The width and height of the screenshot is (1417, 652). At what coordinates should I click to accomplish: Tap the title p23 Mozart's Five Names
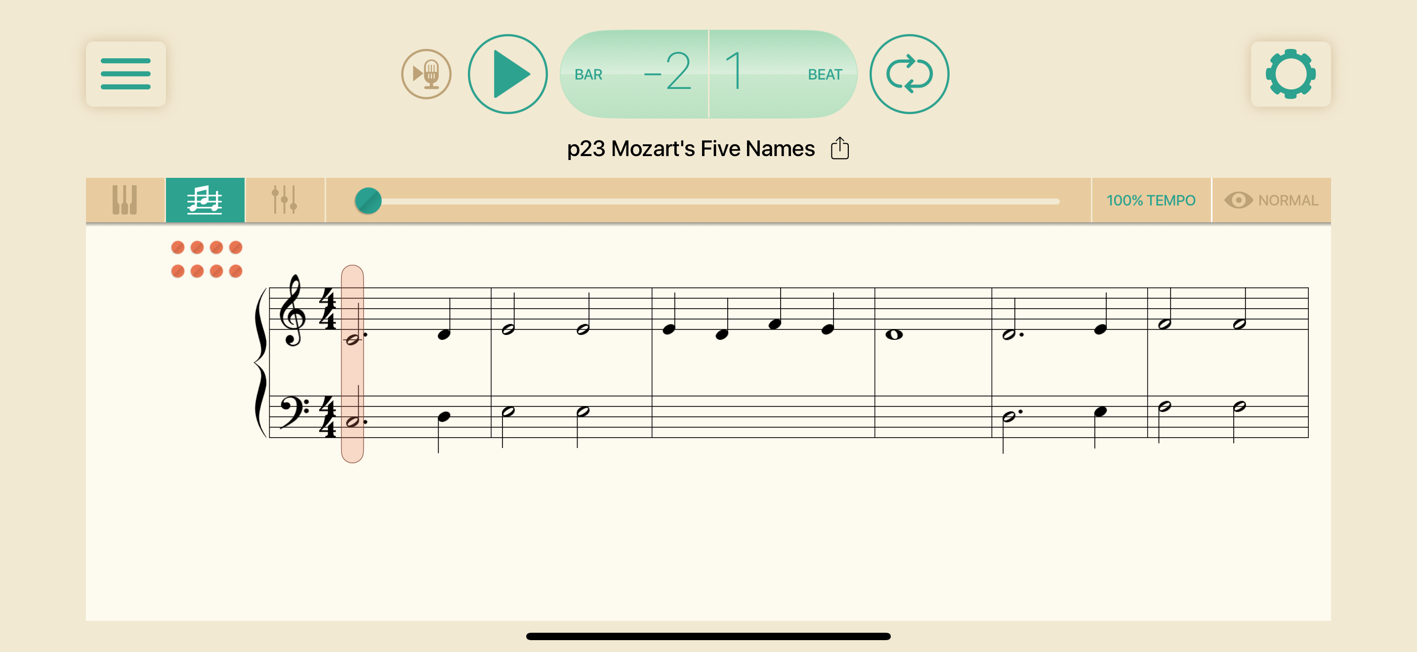pyautogui.click(x=690, y=149)
